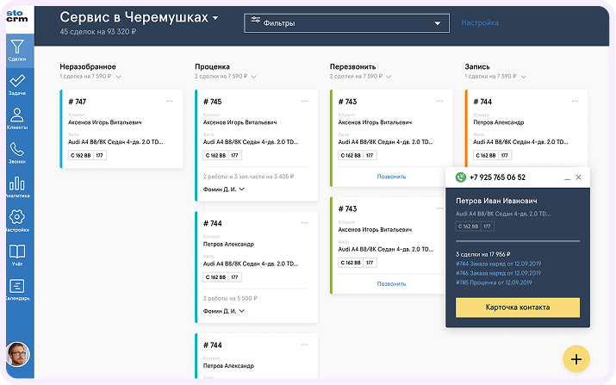
Task: Open Учёт book icon in sidebar
Action: pos(17,251)
